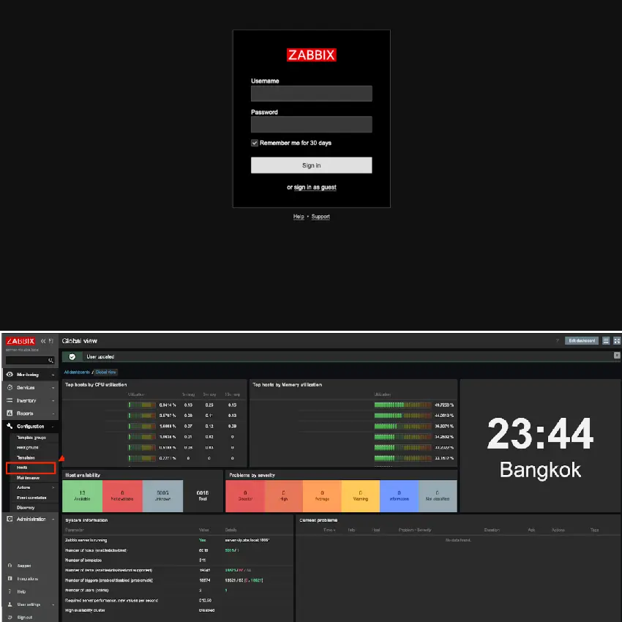
Task: Open Templates under Configuration
Action: 27,457
